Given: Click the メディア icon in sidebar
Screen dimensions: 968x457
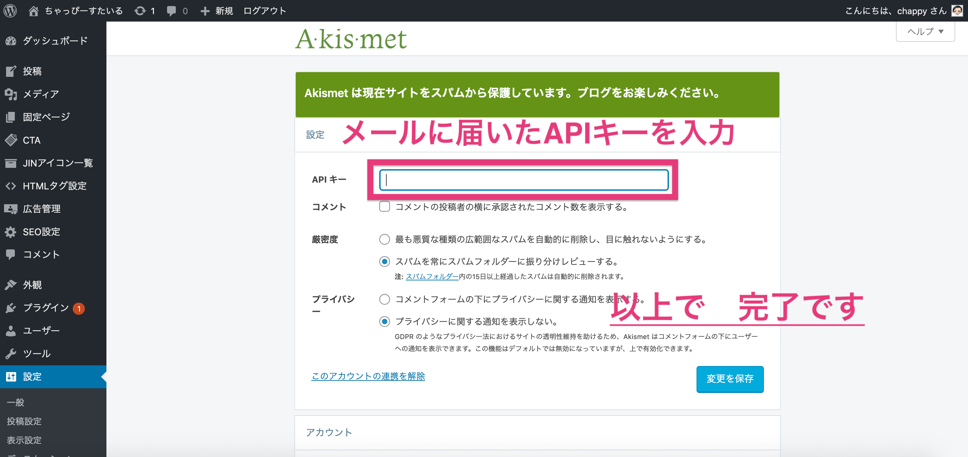Looking at the screenshot, I should 11,94.
